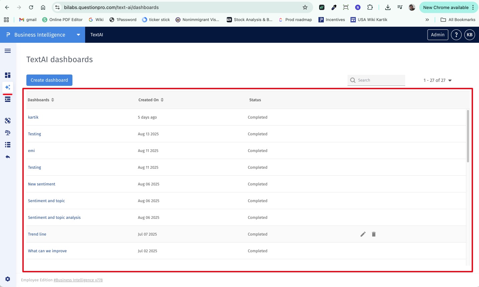Open the dashboards grid icon in sidebar
The image size is (479, 287).
tap(8, 75)
